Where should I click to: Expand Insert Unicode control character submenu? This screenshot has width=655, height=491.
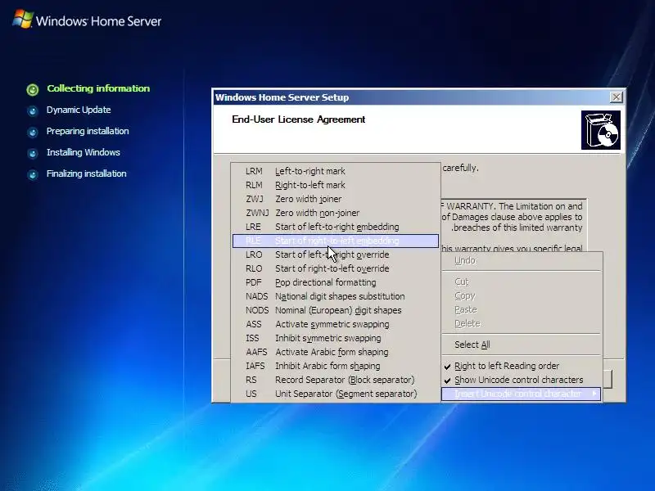(x=522, y=394)
